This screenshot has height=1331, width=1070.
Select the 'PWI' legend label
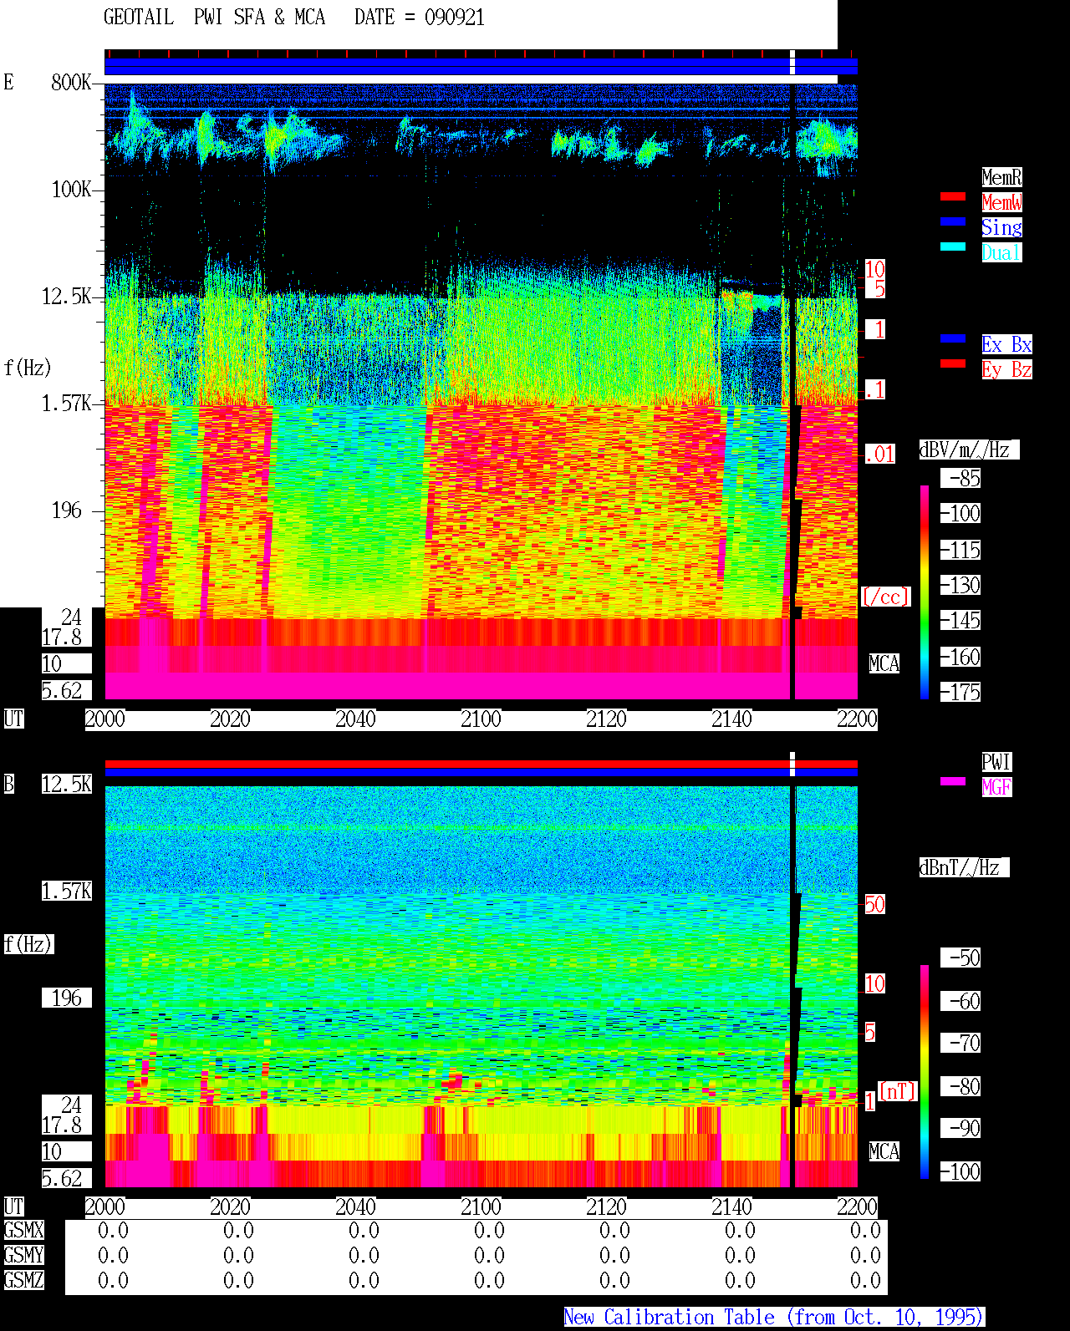click(x=996, y=762)
